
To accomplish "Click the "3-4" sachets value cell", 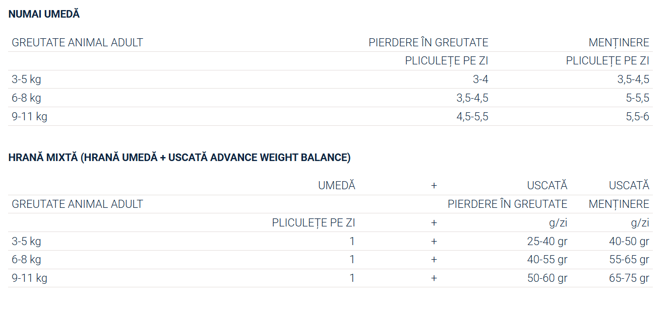I will pos(480,80).
